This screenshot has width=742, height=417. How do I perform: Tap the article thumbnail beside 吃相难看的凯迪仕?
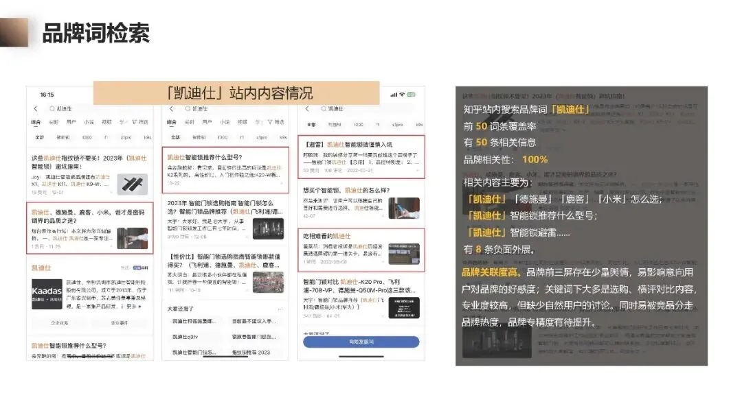[404, 254]
